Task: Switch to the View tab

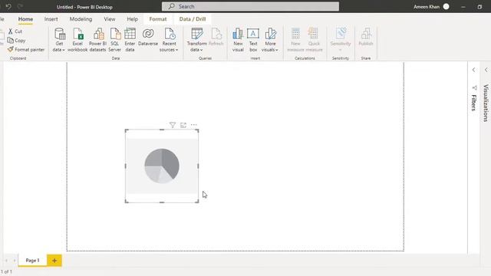Action: 110,19
